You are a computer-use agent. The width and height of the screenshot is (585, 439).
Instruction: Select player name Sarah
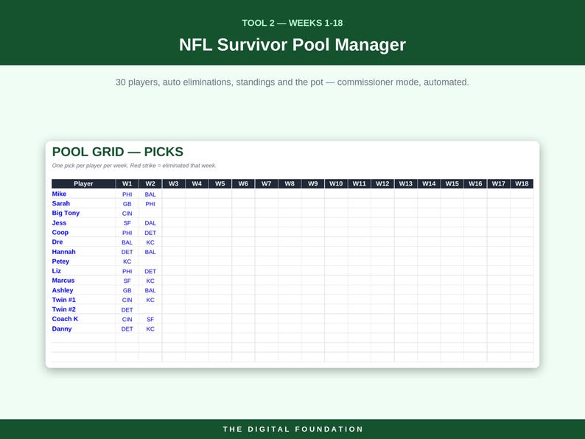click(61, 203)
